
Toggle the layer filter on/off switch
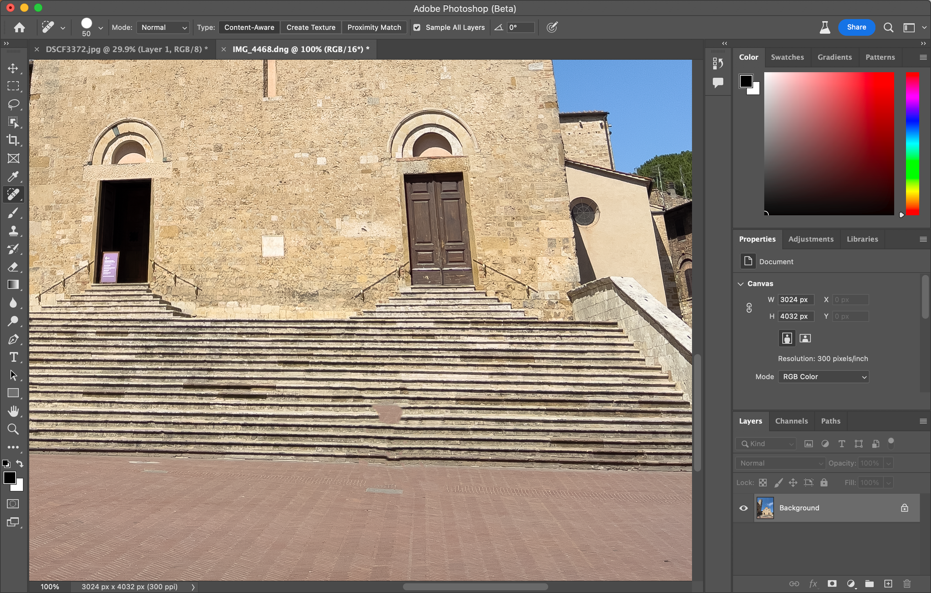click(x=891, y=443)
